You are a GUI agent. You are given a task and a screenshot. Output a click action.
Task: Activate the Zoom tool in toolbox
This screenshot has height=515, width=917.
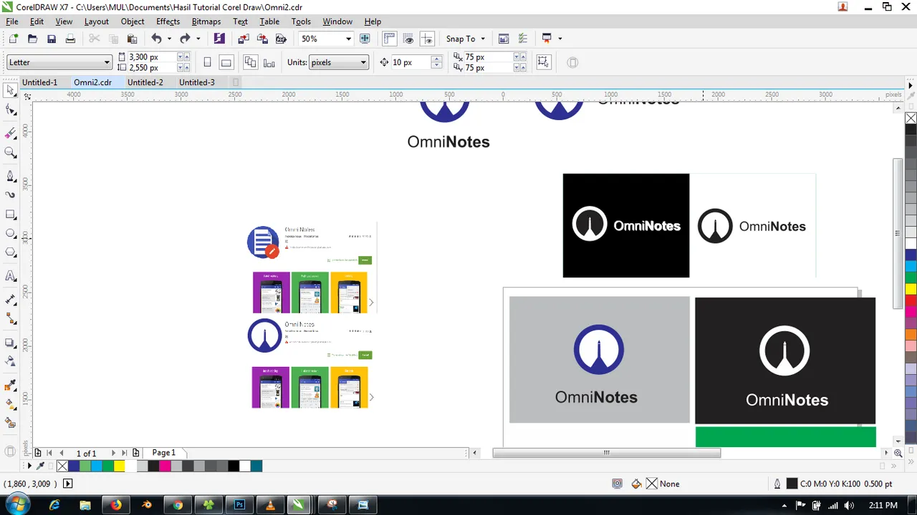pyautogui.click(x=10, y=152)
